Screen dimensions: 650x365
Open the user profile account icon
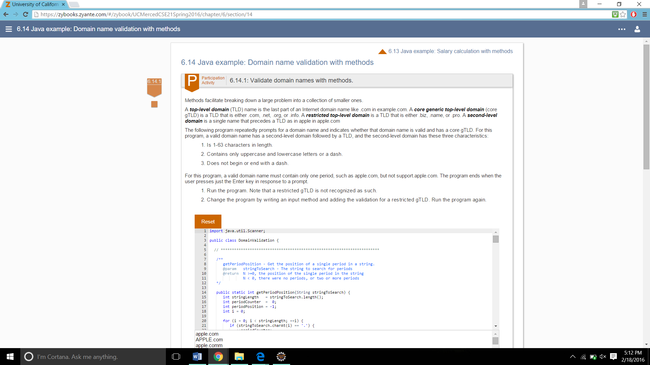point(637,29)
